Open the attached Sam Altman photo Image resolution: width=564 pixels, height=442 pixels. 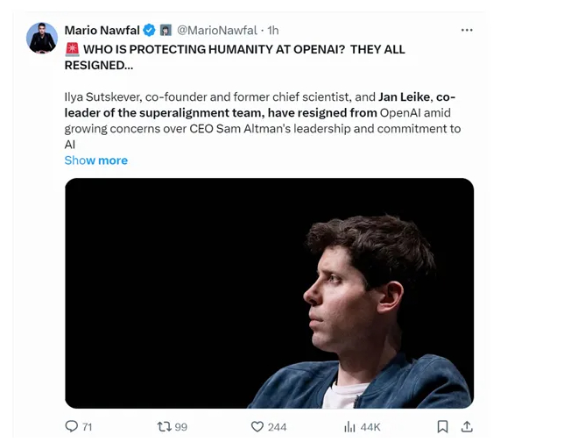[x=270, y=294]
